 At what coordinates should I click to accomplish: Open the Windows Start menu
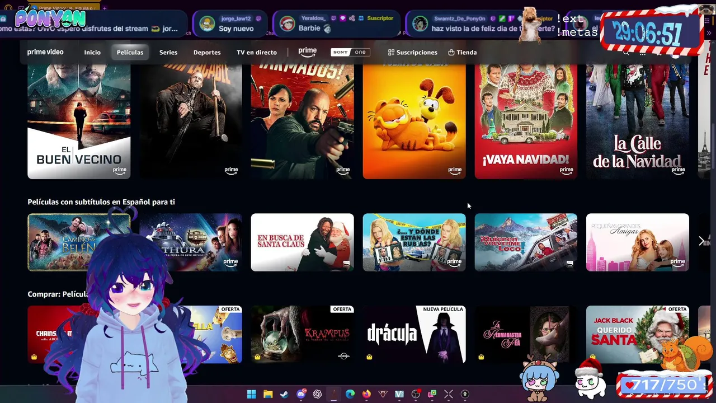click(252, 394)
